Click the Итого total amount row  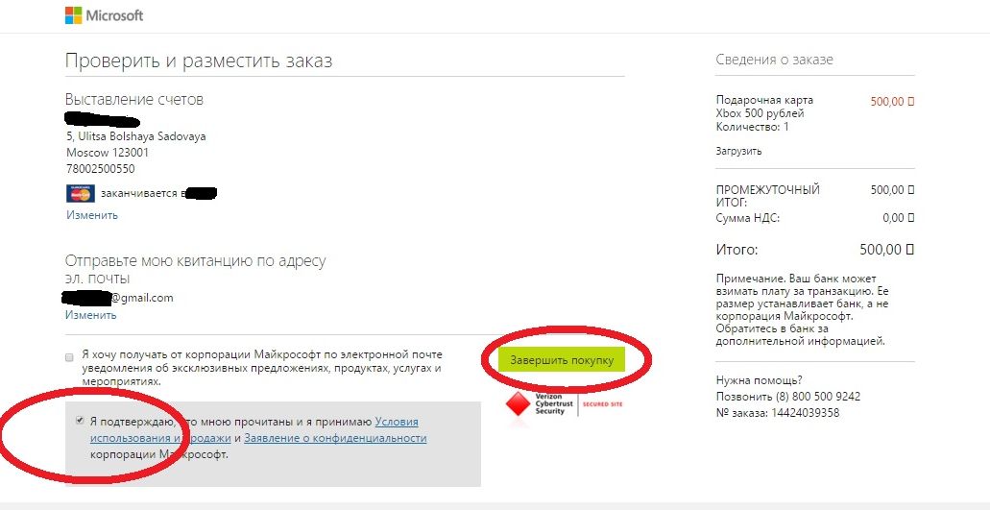814,250
